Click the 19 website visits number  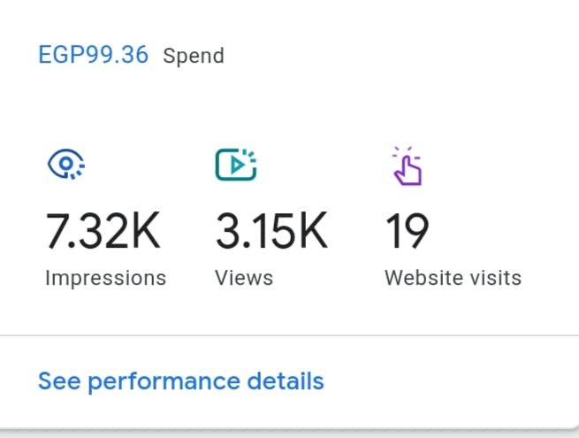coord(407,231)
